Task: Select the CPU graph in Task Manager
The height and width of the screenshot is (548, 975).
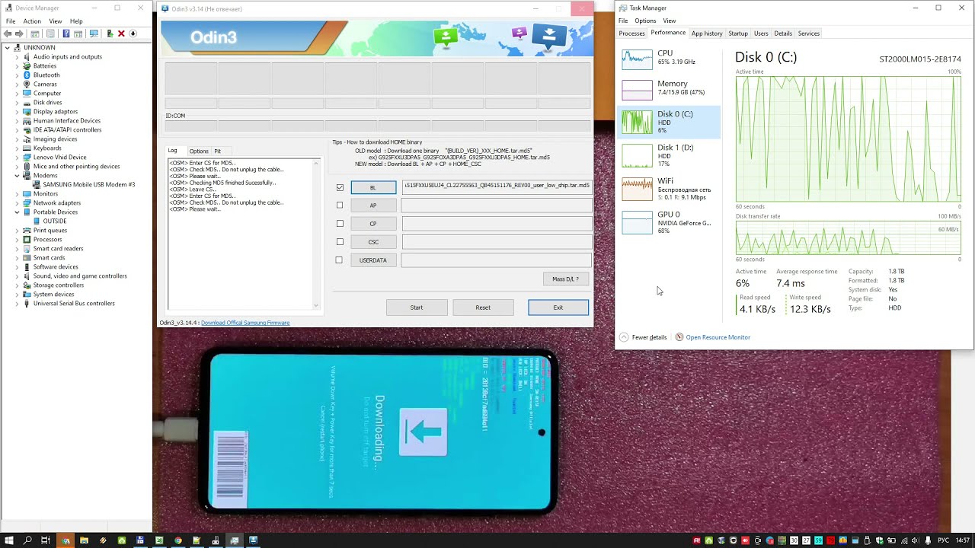Action: (x=637, y=59)
